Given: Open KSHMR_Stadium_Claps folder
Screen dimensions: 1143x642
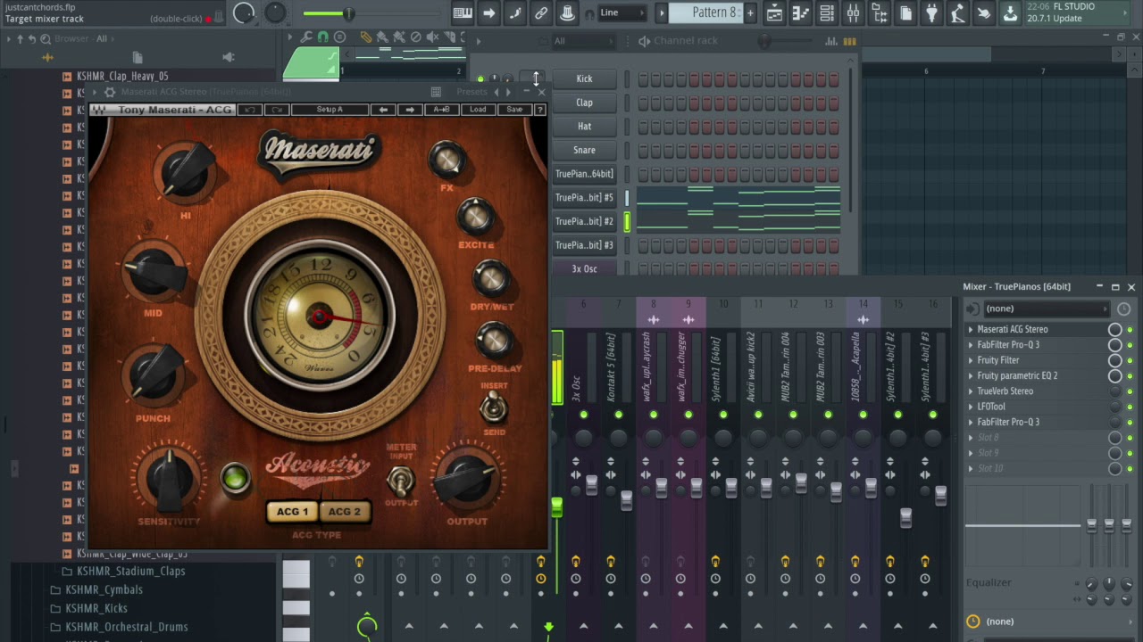Looking at the screenshot, I should (x=130, y=571).
